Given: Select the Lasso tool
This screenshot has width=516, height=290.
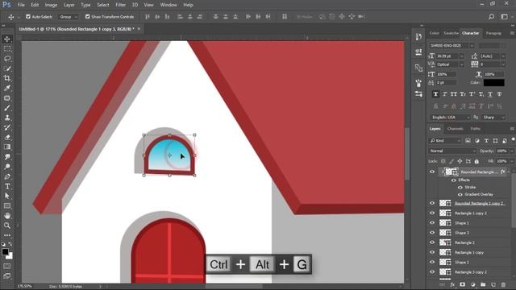Looking at the screenshot, I should (x=7, y=59).
